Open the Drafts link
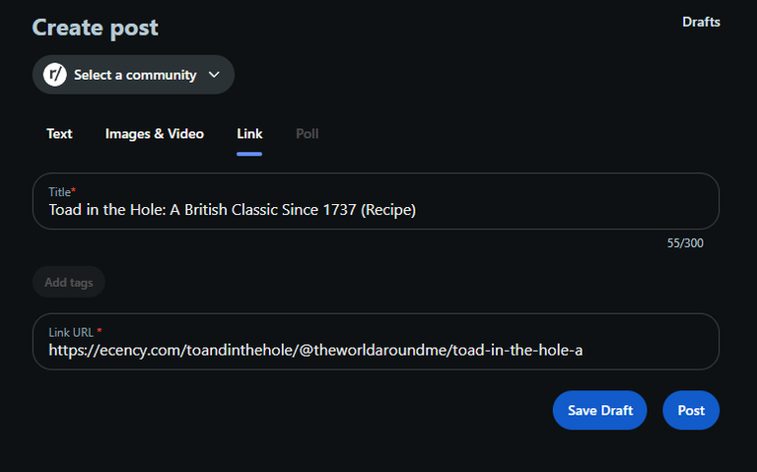Screen dimensions: 757x472 coord(701,23)
